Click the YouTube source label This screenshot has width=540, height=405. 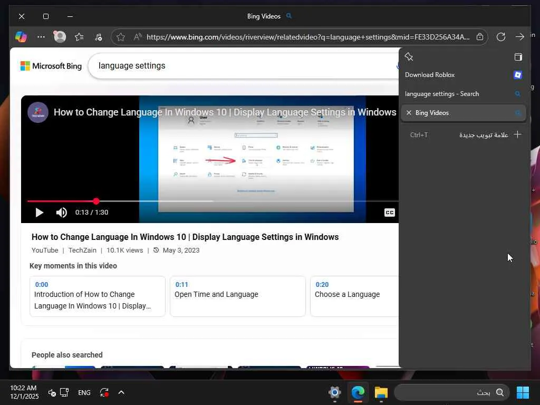[45, 250]
